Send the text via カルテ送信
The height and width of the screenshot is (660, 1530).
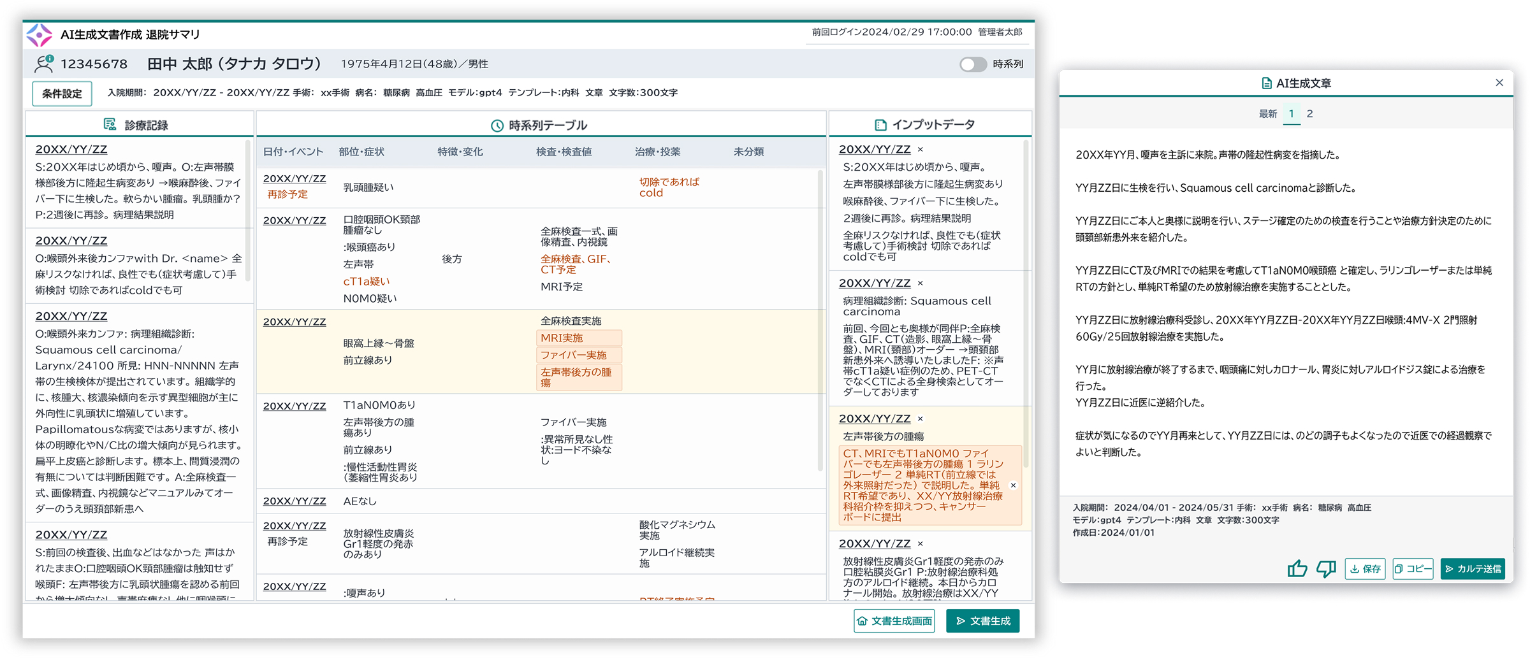1472,568
